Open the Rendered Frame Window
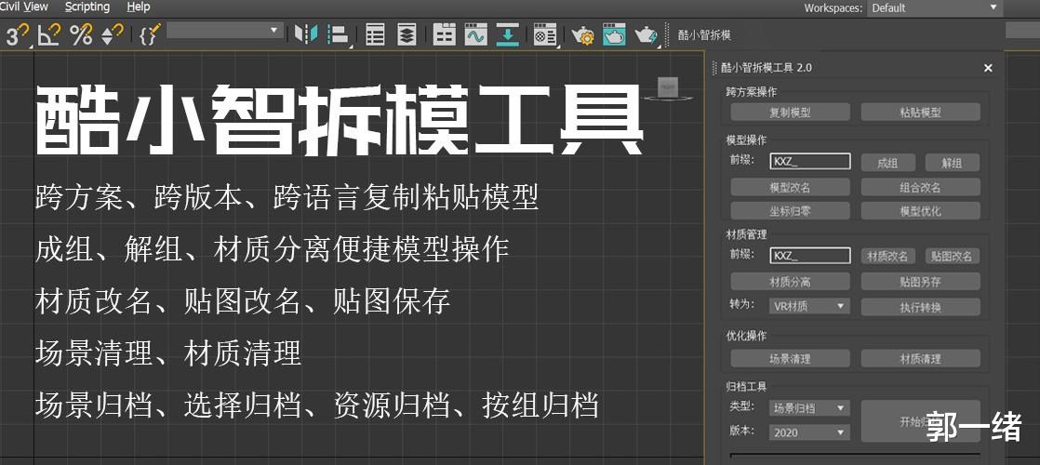 click(614, 34)
